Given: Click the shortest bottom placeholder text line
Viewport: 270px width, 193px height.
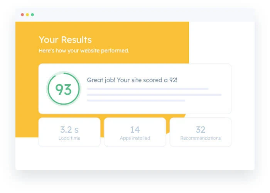Looking at the screenshot, I should [136, 100].
